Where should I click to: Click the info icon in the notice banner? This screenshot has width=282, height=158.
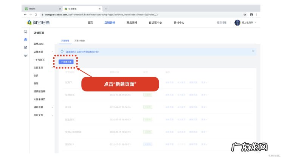point(62,52)
